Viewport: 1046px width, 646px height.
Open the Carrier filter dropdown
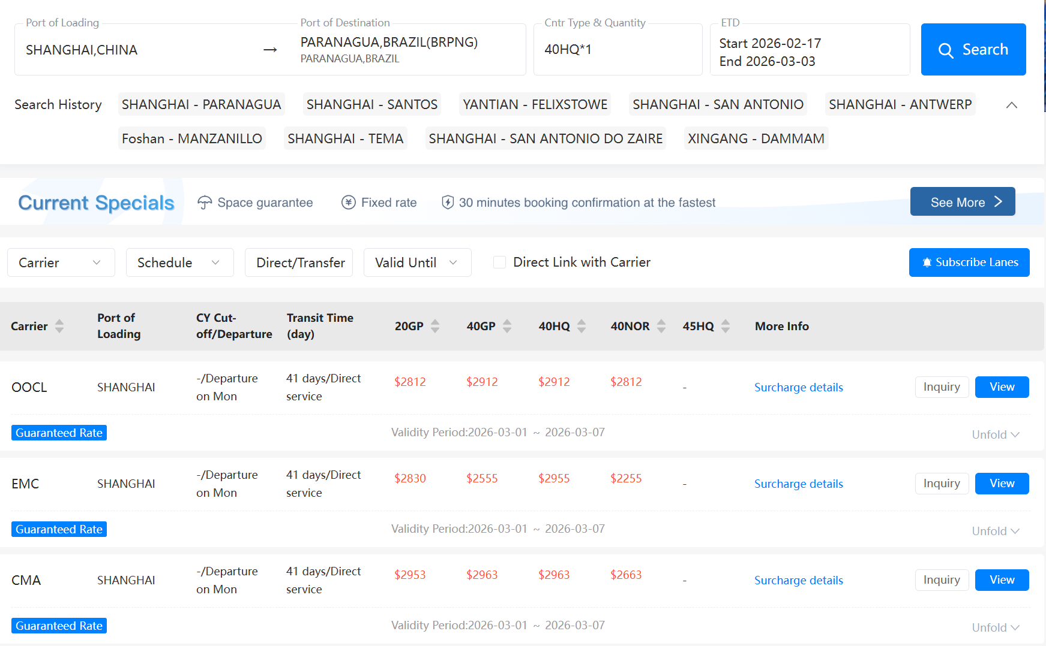coord(60,262)
